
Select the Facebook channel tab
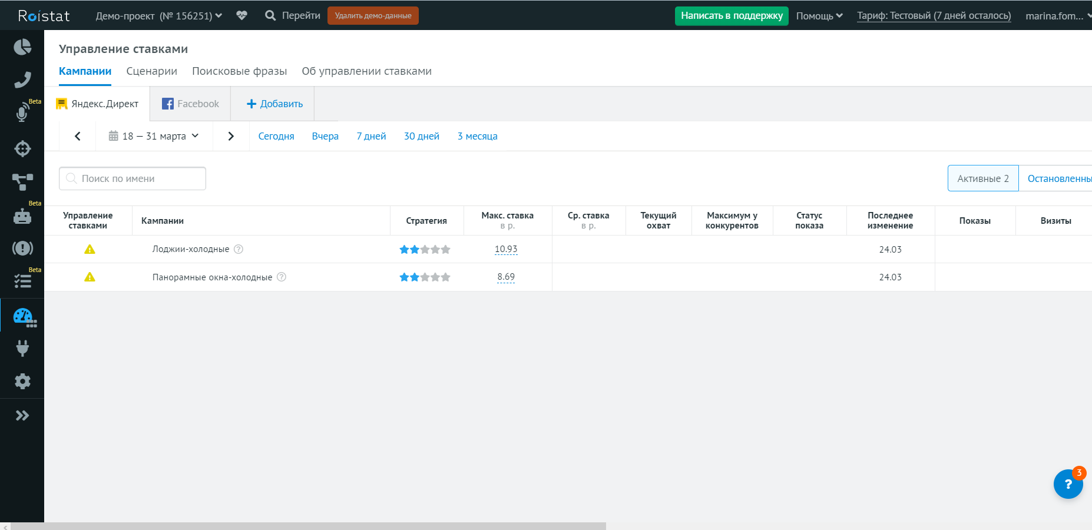pos(190,104)
